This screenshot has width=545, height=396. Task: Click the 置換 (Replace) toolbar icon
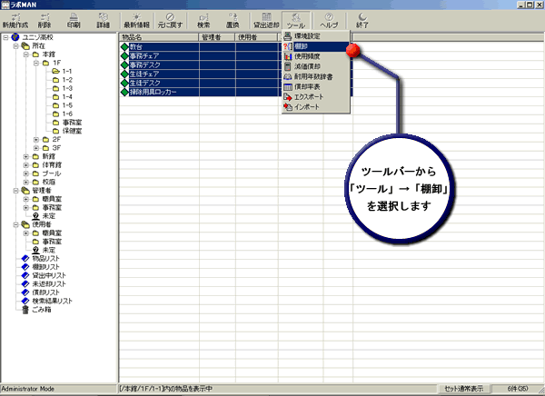click(233, 21)
